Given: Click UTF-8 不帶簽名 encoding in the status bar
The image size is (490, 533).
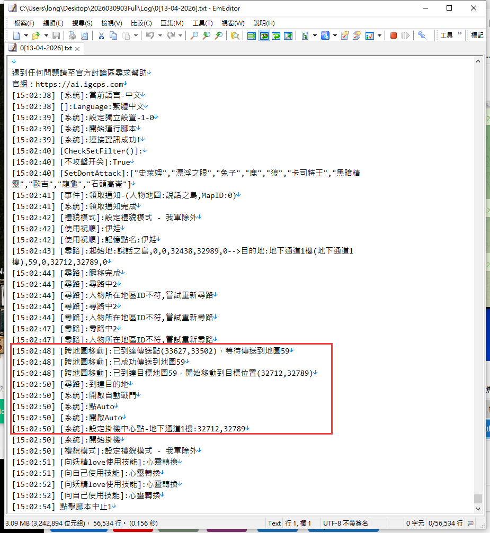Looking at the screenshot, I should tap(345, 523).
